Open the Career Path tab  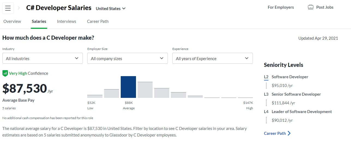[98, 21]
